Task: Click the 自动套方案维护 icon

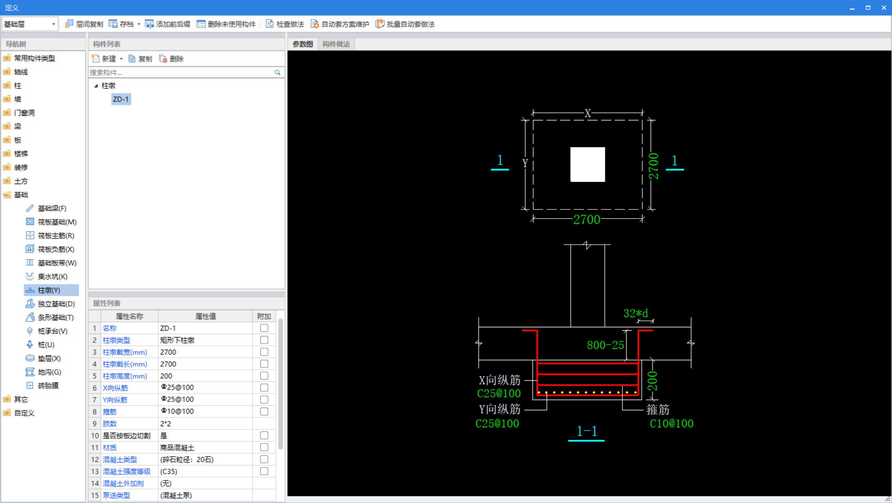Action: [315, 24]
